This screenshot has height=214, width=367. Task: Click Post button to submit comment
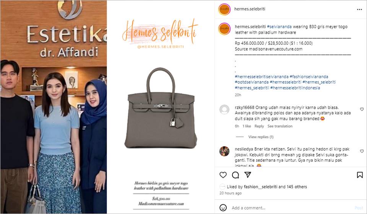pyautogui.click(x=359, y=208)
